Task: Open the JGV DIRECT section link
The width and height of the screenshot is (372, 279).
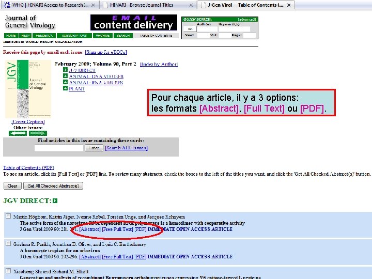Action: click(82, 70)
